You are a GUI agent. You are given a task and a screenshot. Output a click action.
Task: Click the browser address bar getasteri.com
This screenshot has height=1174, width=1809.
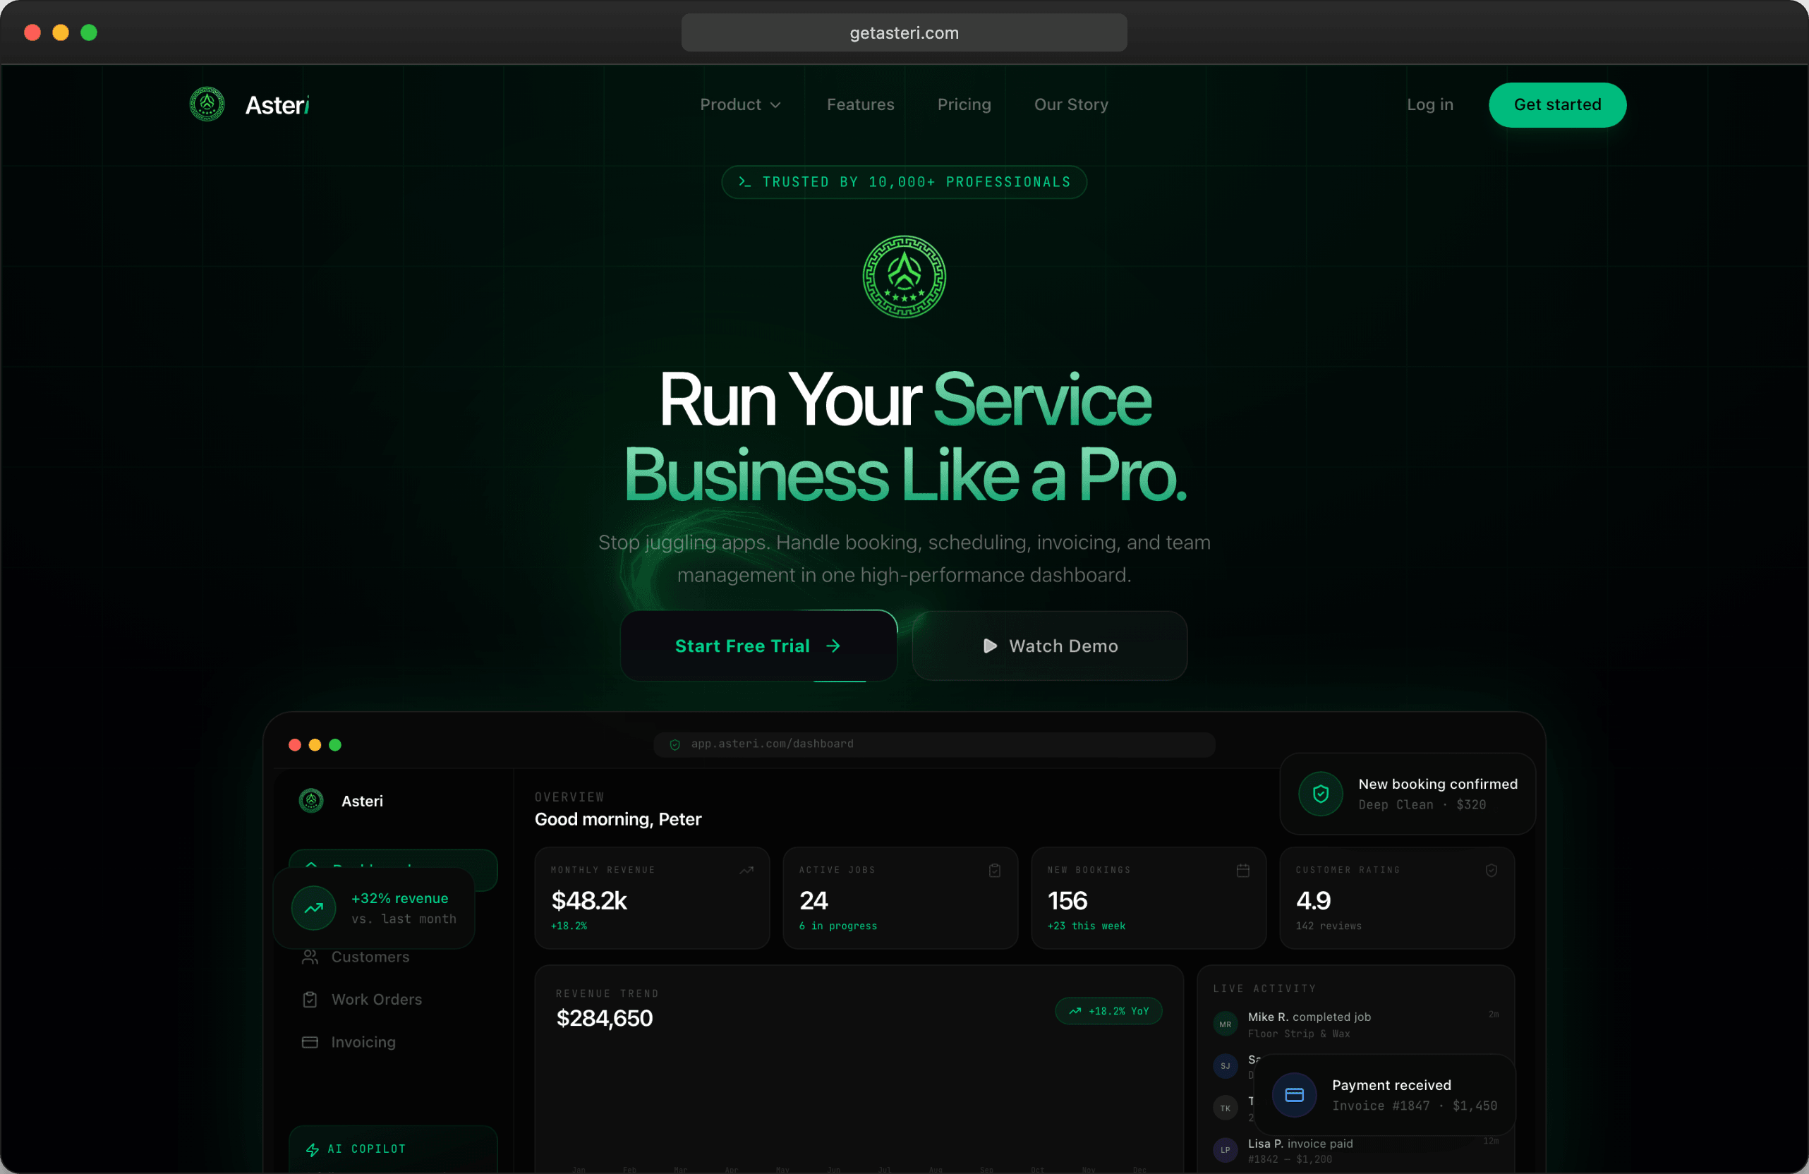click(x=904, y=32)
